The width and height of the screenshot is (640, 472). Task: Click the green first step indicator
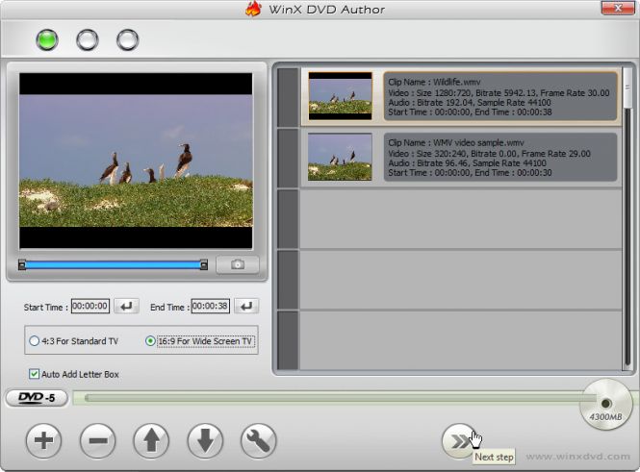coord(46,40)
